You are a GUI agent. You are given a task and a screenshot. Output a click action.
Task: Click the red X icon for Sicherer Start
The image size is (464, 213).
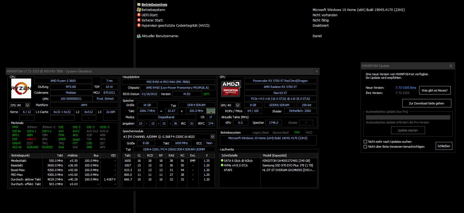139,20
